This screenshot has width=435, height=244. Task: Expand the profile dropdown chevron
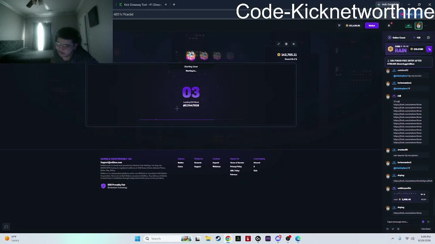[x=425, y=26]
